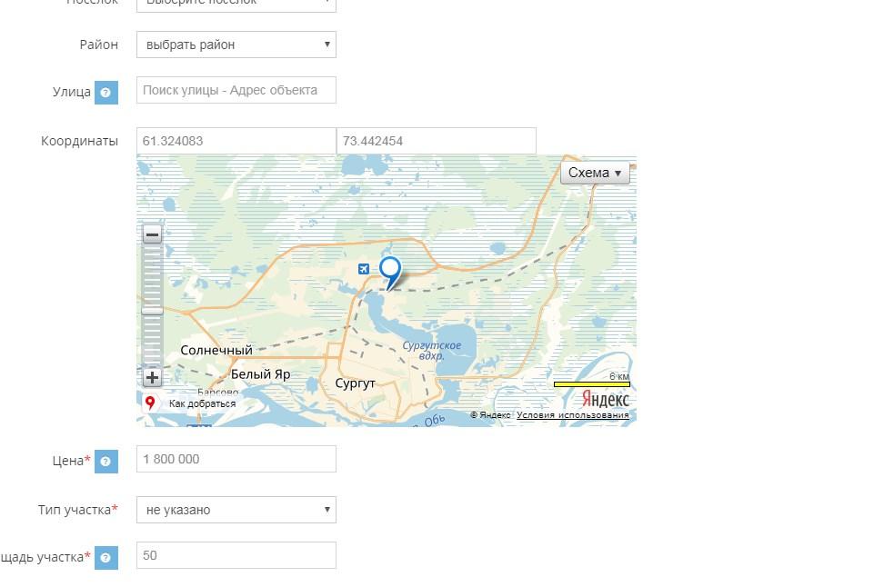
Task: Click the help icon next to Цена
Action: click(x=106, y=462)
